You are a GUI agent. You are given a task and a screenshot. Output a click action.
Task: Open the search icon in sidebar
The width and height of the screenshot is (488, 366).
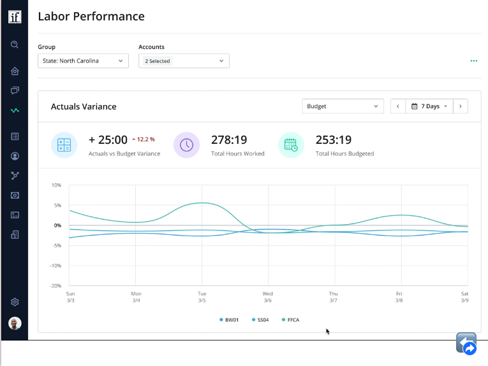[15, 45]
